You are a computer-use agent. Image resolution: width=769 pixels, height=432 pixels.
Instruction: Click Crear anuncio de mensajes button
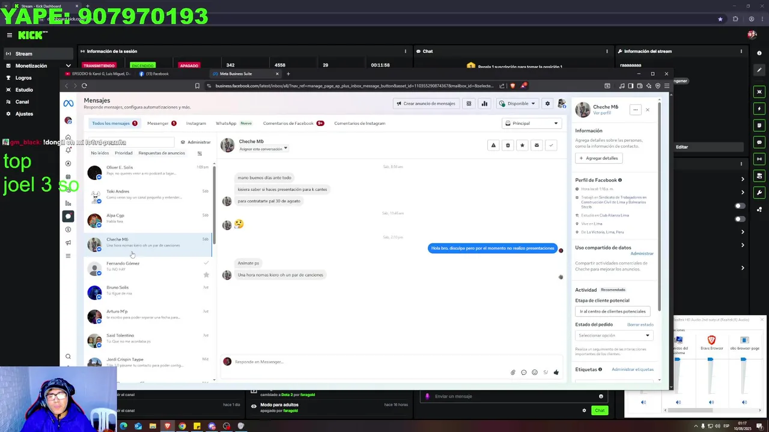click(426, 103)
